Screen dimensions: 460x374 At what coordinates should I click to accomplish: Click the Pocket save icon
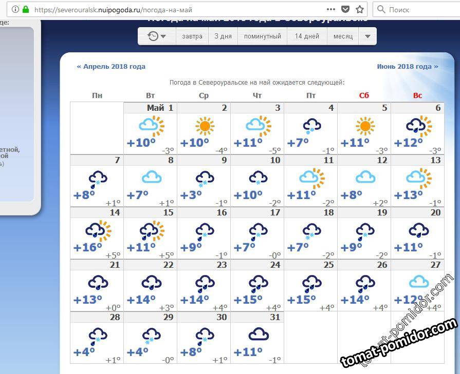(x=346, y=9)
